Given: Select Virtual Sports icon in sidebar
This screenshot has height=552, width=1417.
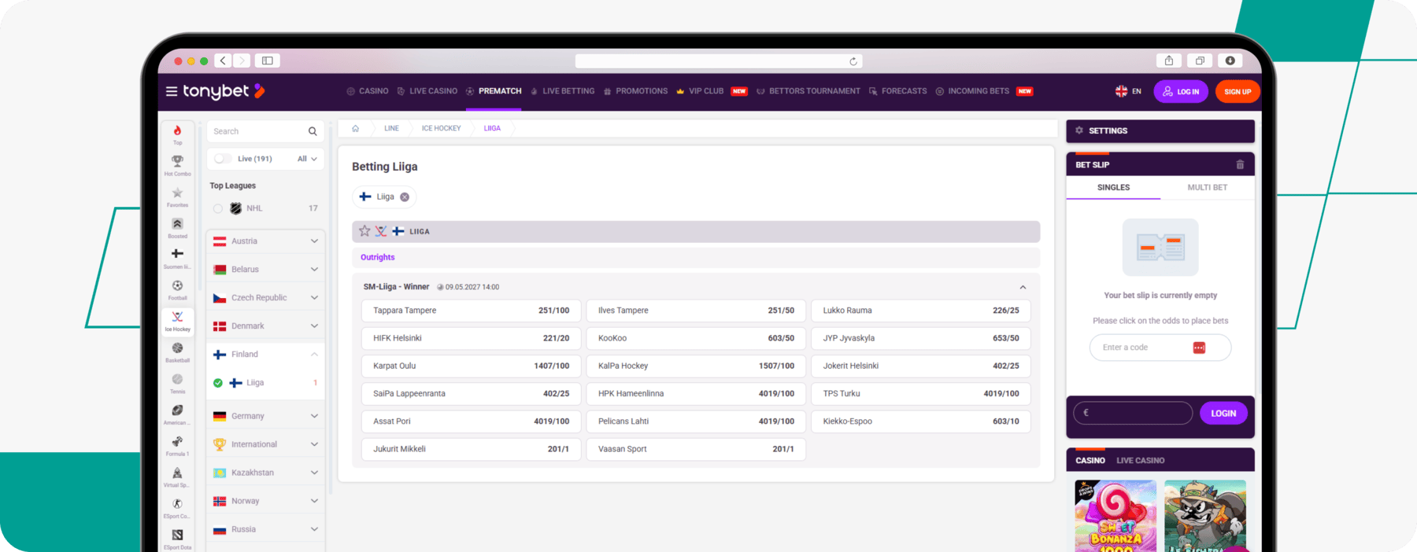Looking at the screenshot, I should click(x=177, y=473).
